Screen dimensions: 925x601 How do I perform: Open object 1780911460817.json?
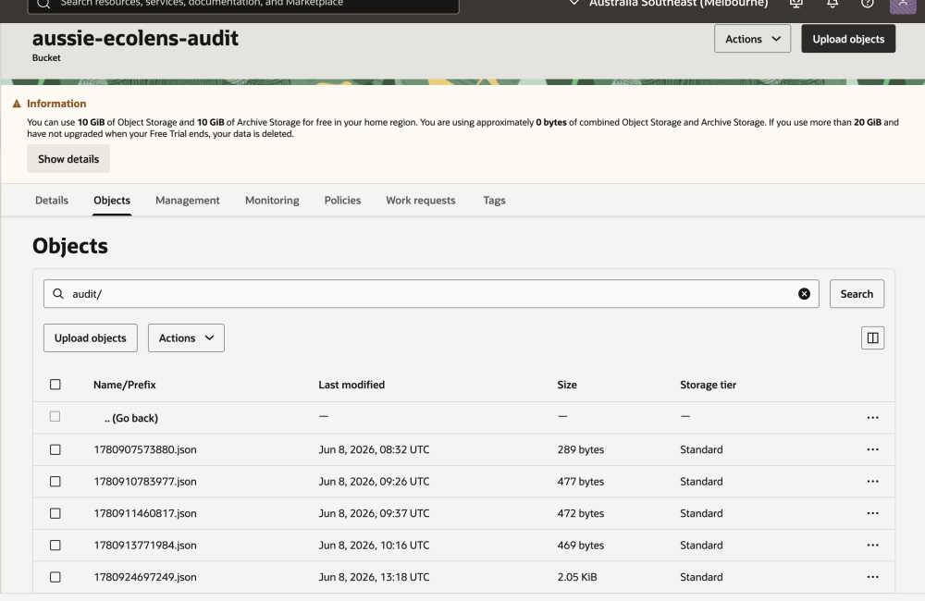[145, 513]
